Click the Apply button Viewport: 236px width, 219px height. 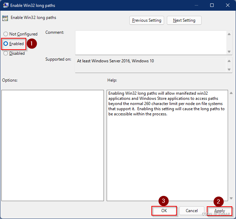219,211
